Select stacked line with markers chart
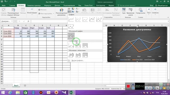Screen dimensions: 170x95 point(99,19)
